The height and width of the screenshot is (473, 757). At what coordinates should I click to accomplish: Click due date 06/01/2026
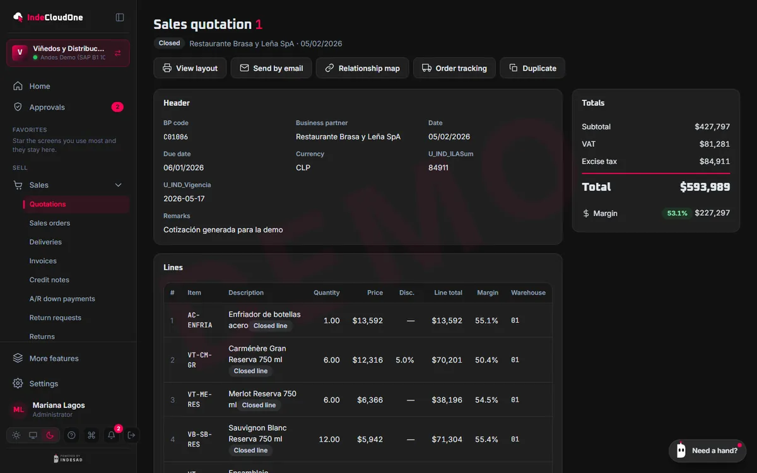coord(184,168)
